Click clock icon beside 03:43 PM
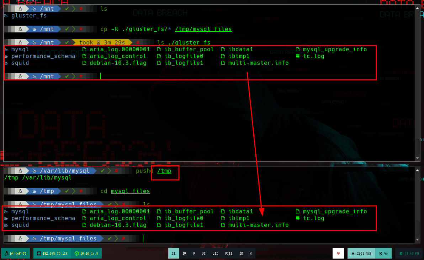 pyautogui.click(x=401, y=254)
